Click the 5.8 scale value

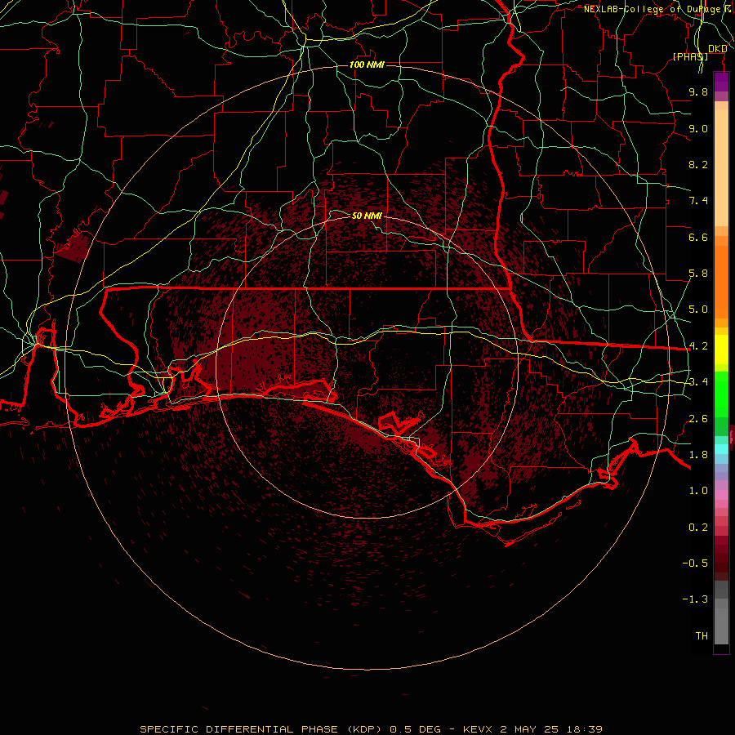(x=698, y=274)
